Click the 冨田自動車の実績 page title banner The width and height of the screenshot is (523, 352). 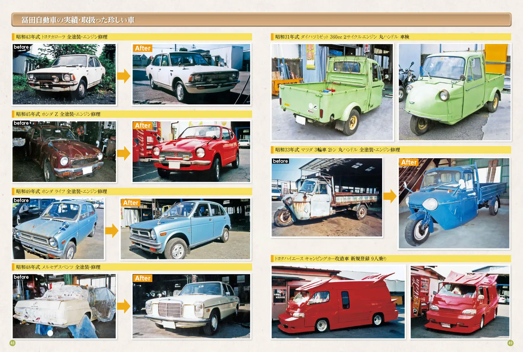tap(261, 20)
